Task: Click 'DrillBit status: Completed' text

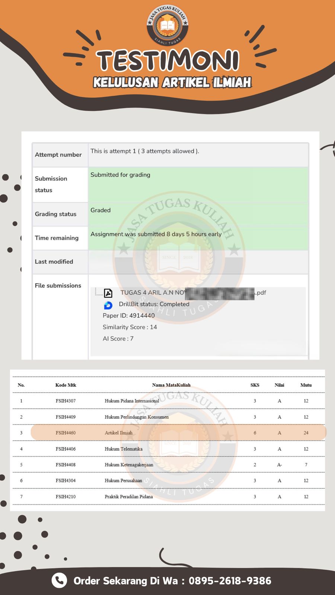Action: tap(154, 304)
